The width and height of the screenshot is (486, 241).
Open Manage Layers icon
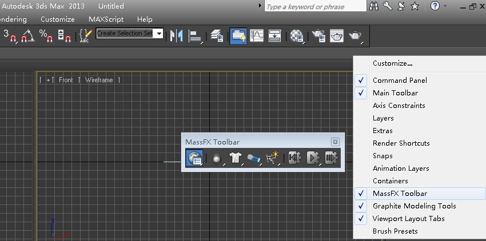click(217, 35)
